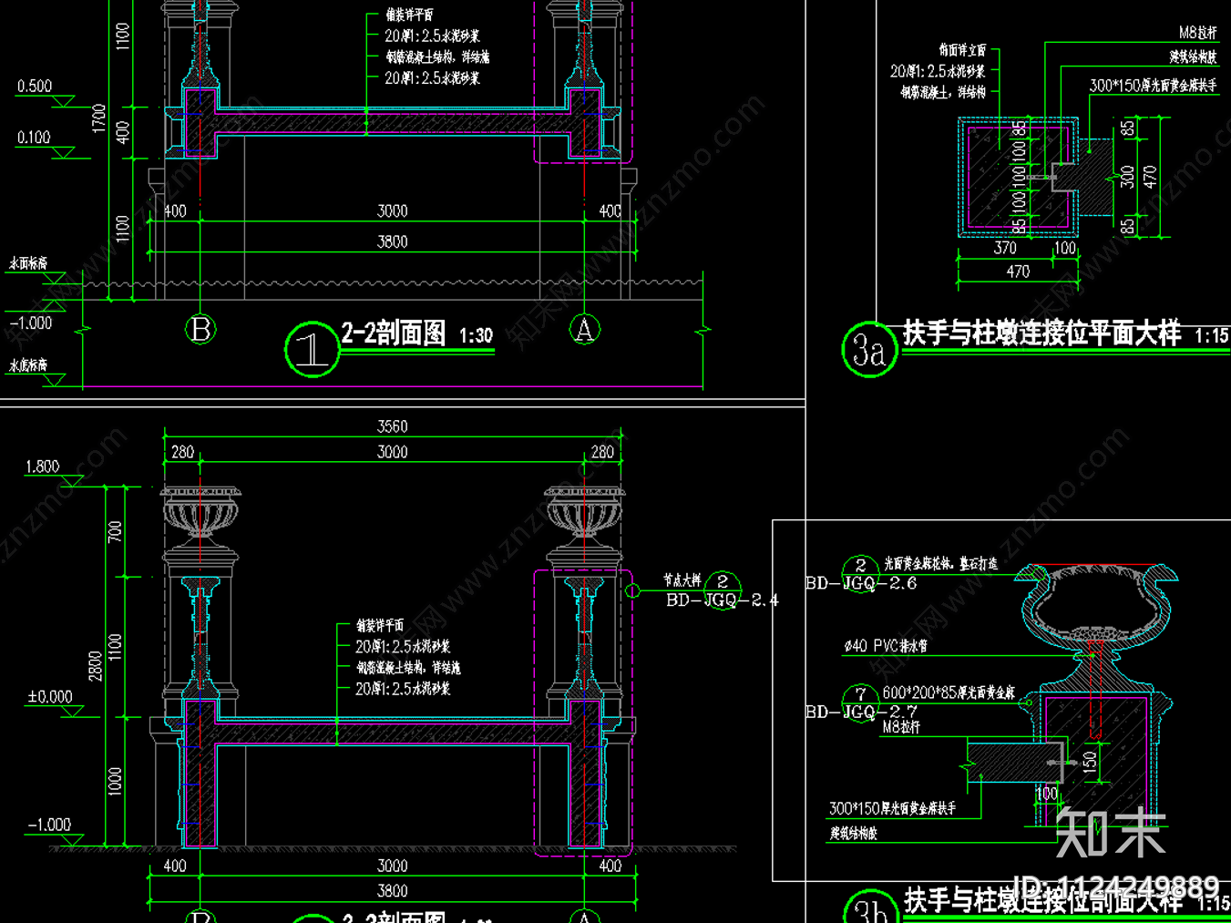
Task: Click the BD-JGQ-2.4 reference text
Action: click(723, 600)
